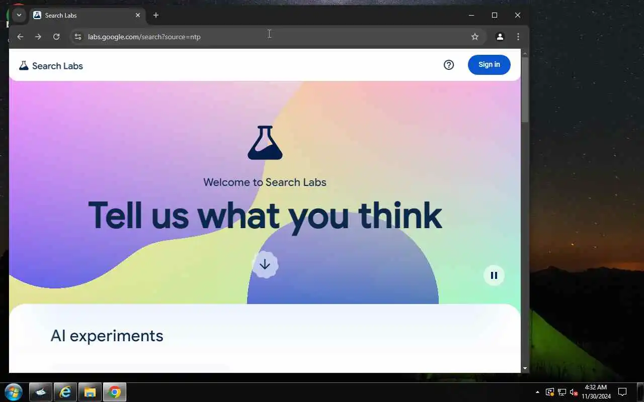Open a new tab with plus button
The image size is (644, 402).
pos(156,15)
